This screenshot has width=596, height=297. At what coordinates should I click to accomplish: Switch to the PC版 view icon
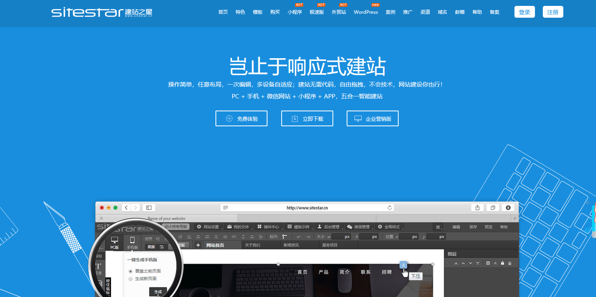coord(115,243)
